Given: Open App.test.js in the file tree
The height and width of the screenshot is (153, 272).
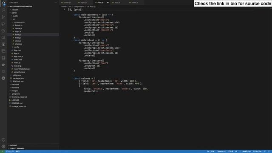Looking at the screenshot, I should (x=18, y=57).
